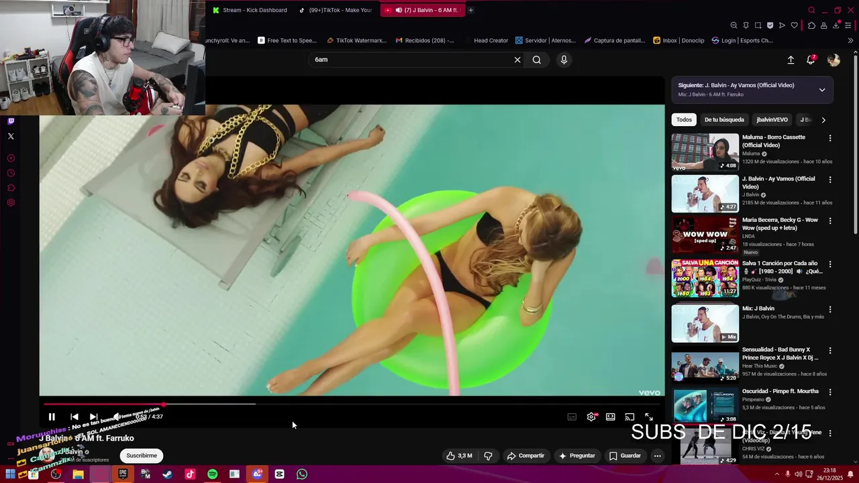Open the browser extensions cube icon
This screenshot has width=859, height=483.
[811, 25]
